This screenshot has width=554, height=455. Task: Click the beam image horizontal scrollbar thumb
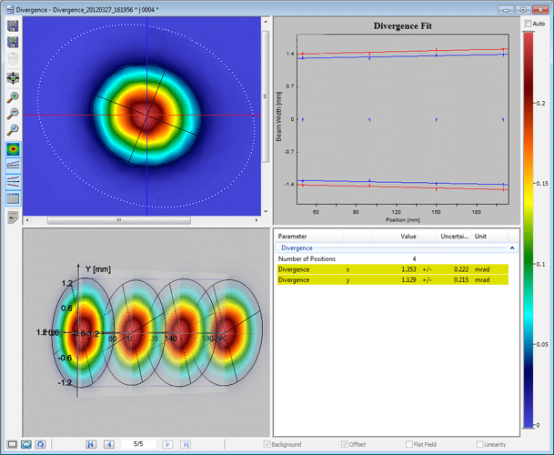(x=119, y=220)
